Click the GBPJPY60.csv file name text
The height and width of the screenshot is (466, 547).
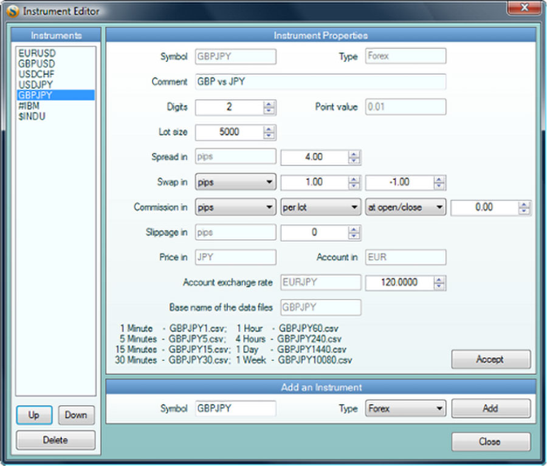click(x=308, y=328)
